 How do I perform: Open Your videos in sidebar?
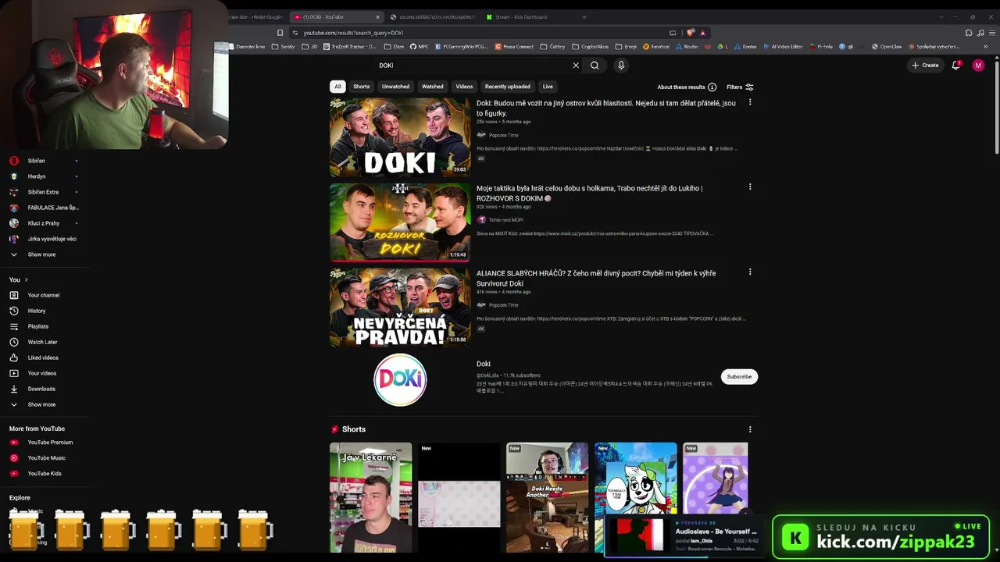42,373
